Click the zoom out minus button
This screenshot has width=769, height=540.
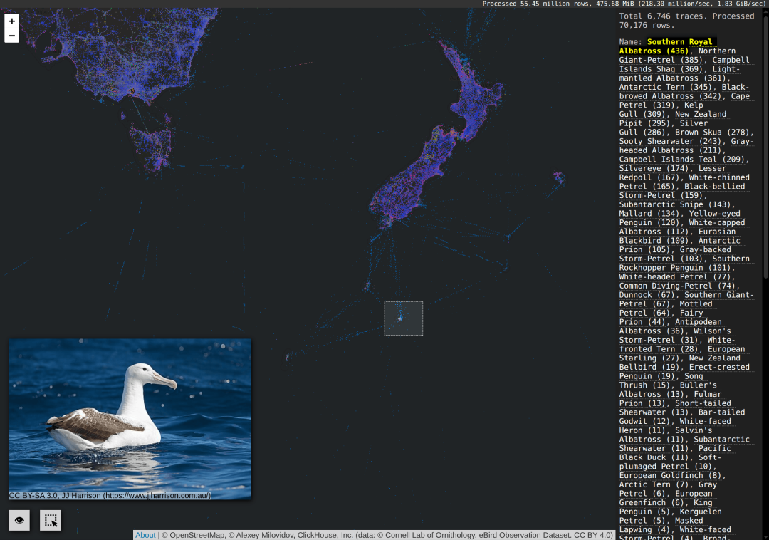click(11, 35)
